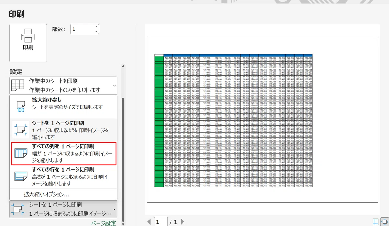Click the 100 page icon for 拡大縮小なし
Image resolution: width=389 pixels, height=226 pixels.
[x=20, y=106]
